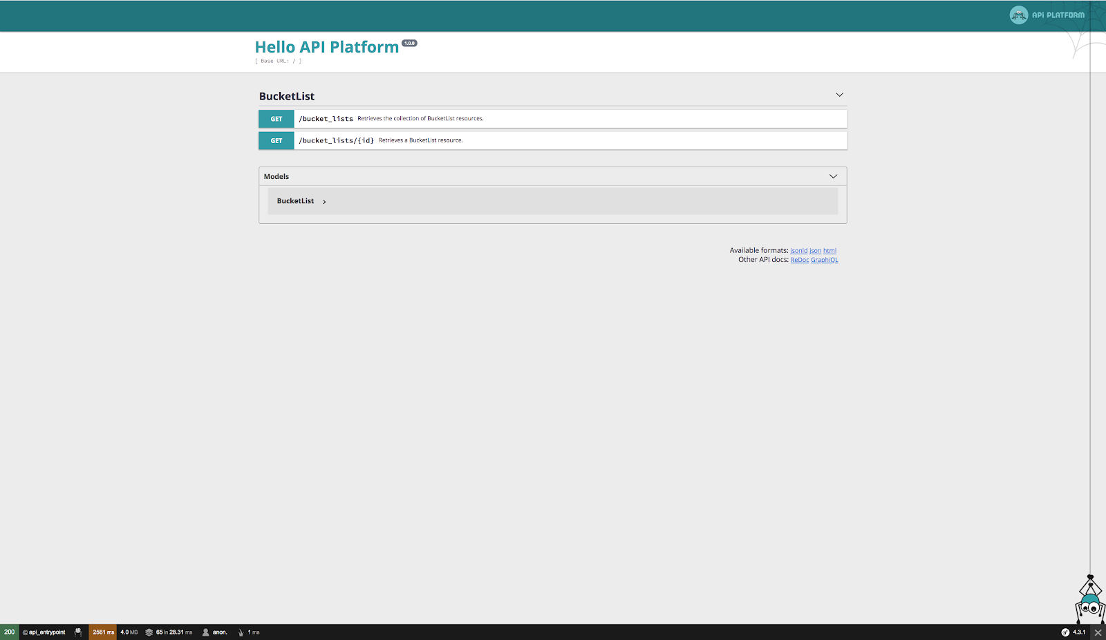Click the Hello API Platform title
Screen dimensions: 1106x640
coord(327,47)
